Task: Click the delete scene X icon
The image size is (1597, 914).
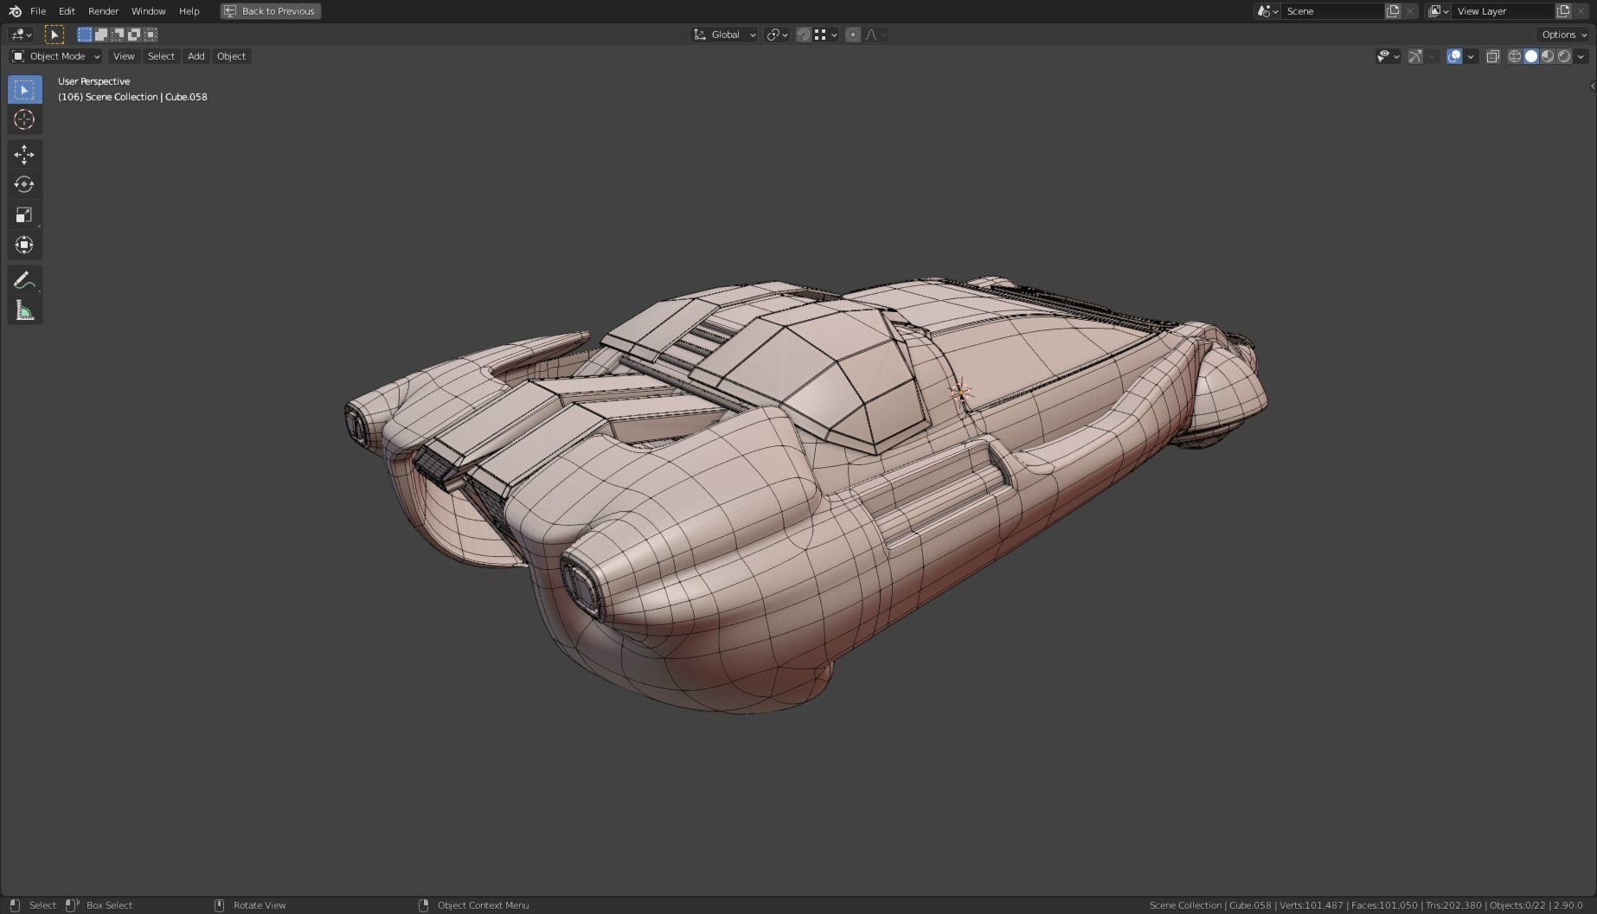Action: pos(1410,11)
